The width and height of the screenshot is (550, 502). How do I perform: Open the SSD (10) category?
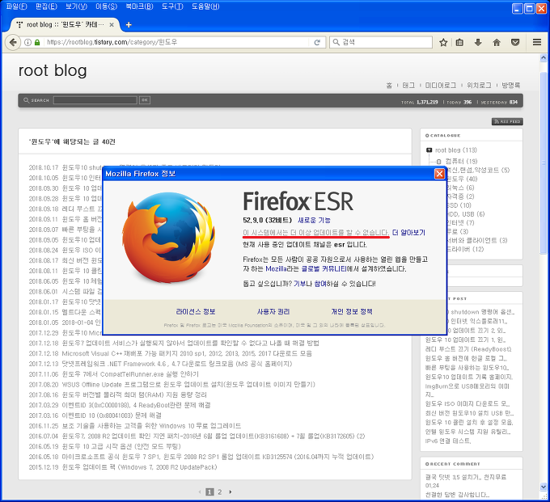[x=459, y=205]
